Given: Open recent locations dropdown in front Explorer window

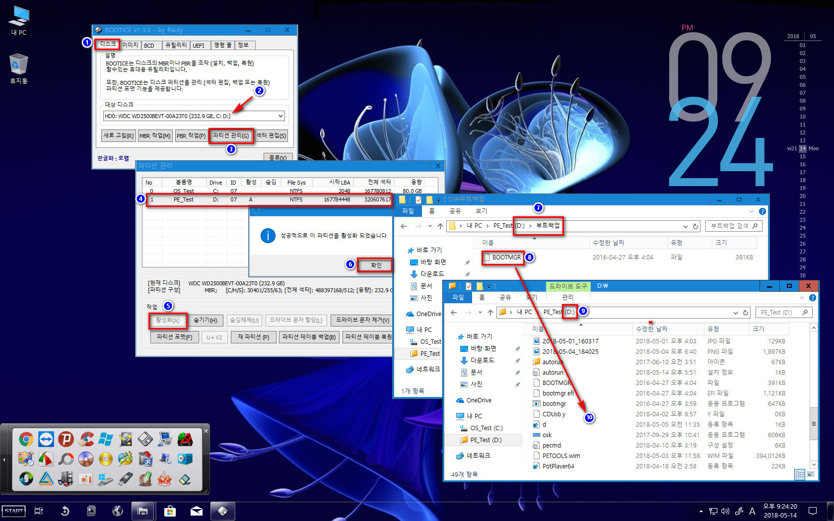Looking at the screenshot, I should coord(480,313).
